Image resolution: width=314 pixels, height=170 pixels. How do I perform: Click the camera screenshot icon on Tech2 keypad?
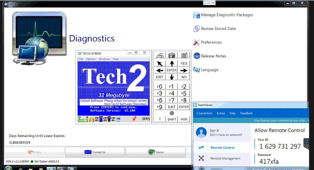(x=172, y=55)
